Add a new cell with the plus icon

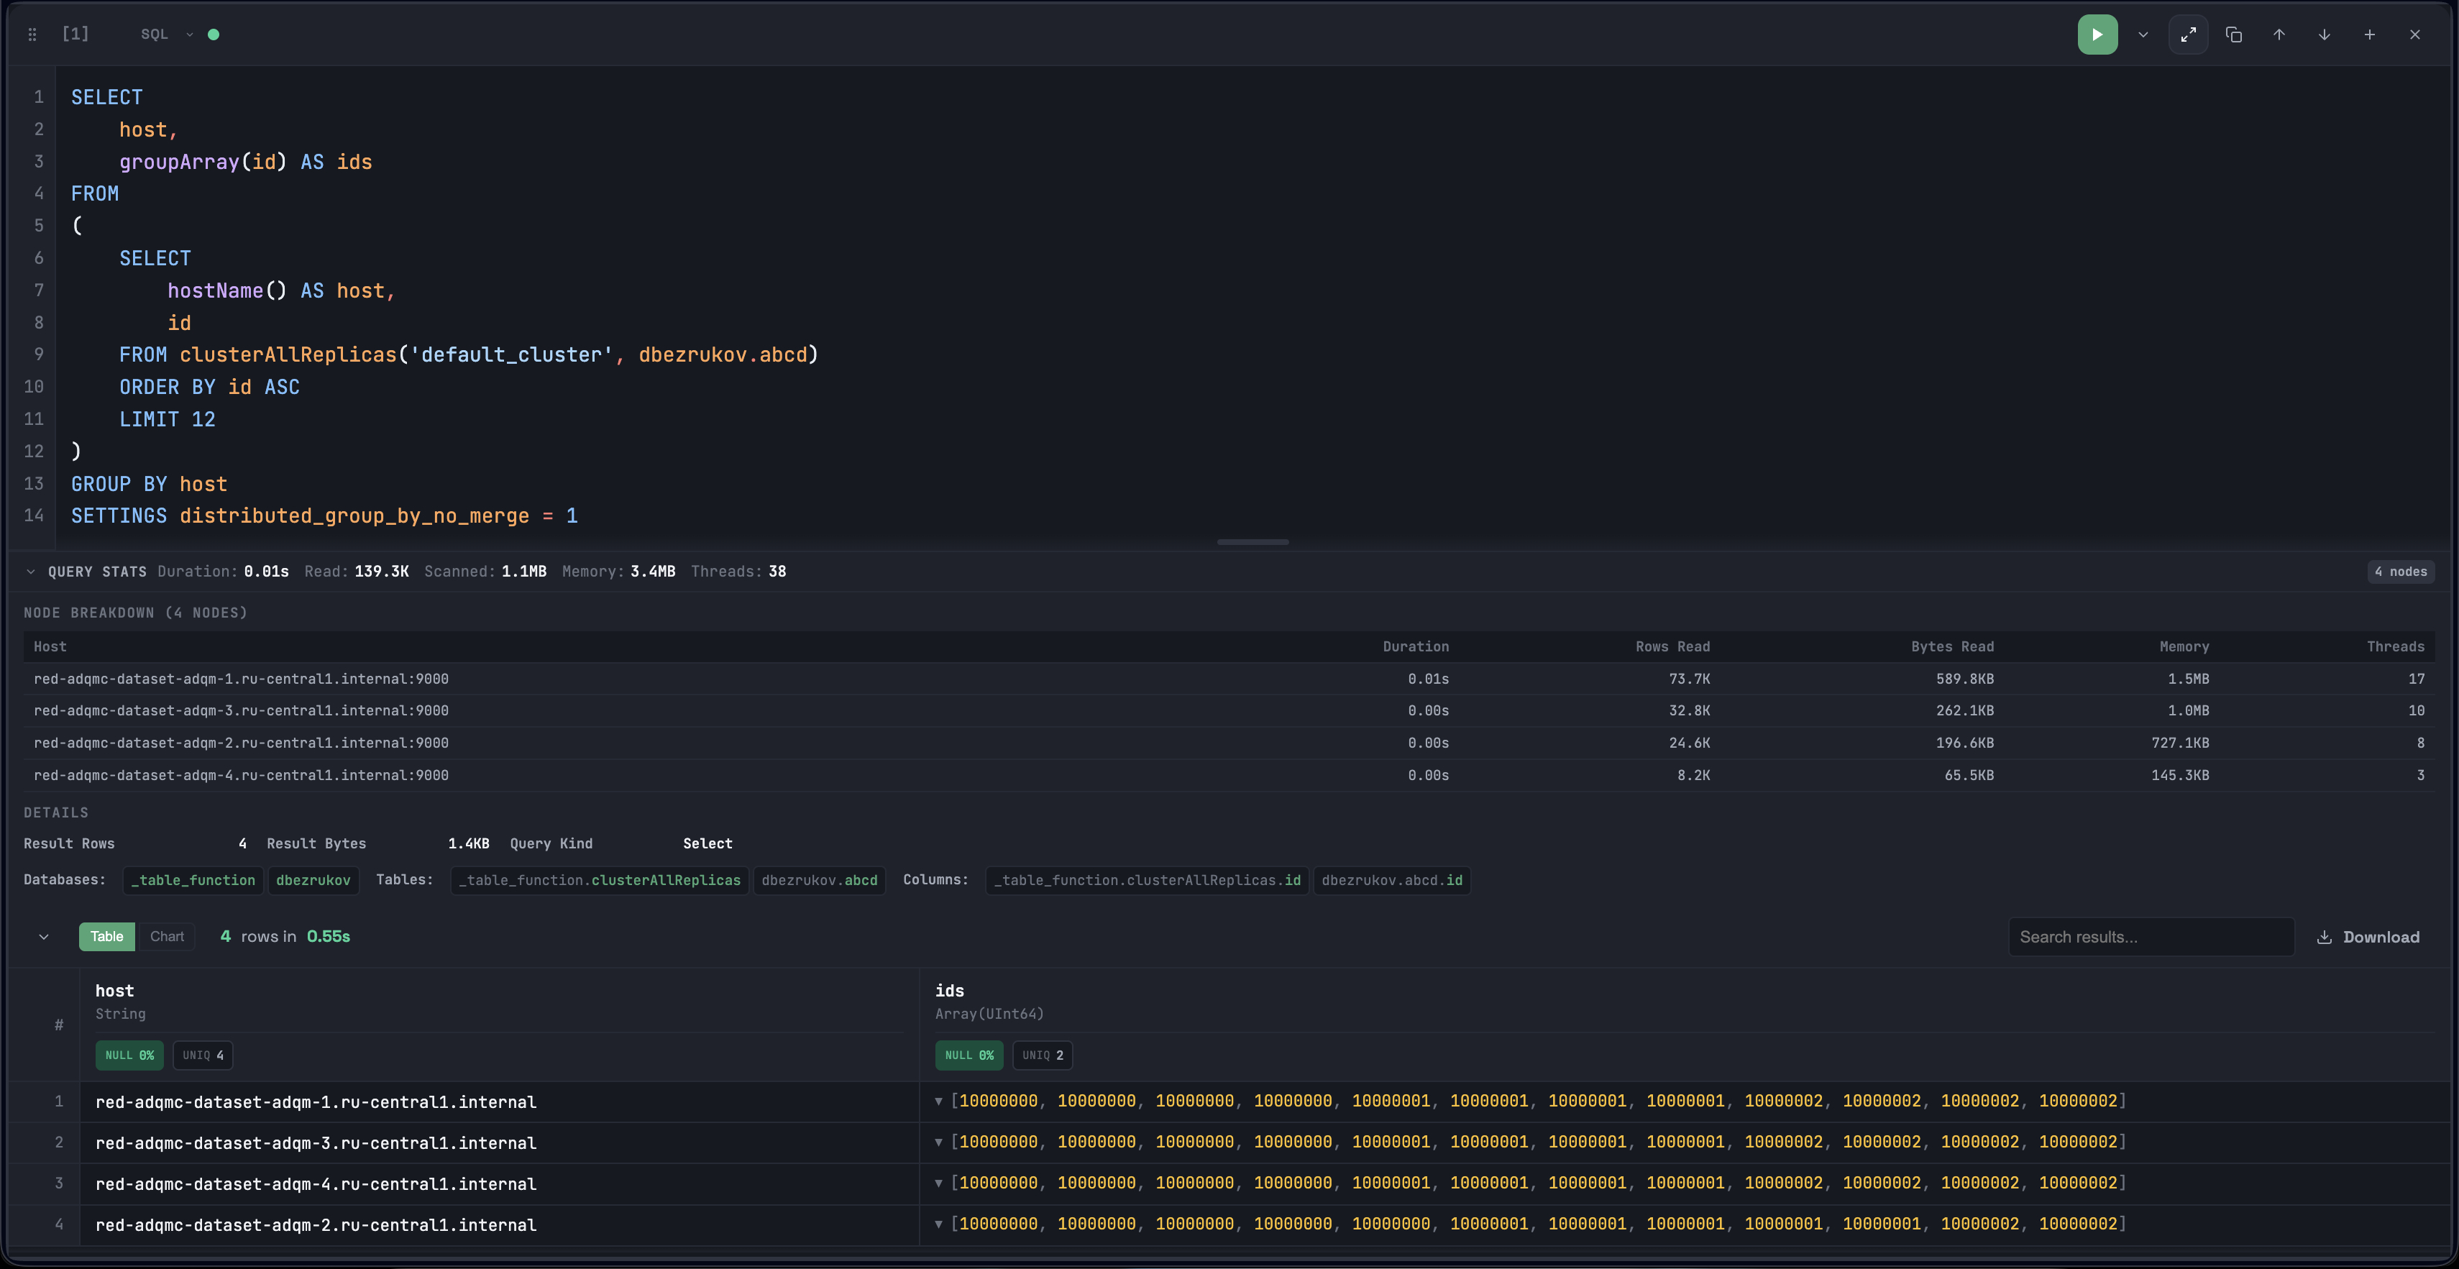[x=2369, y=35]
